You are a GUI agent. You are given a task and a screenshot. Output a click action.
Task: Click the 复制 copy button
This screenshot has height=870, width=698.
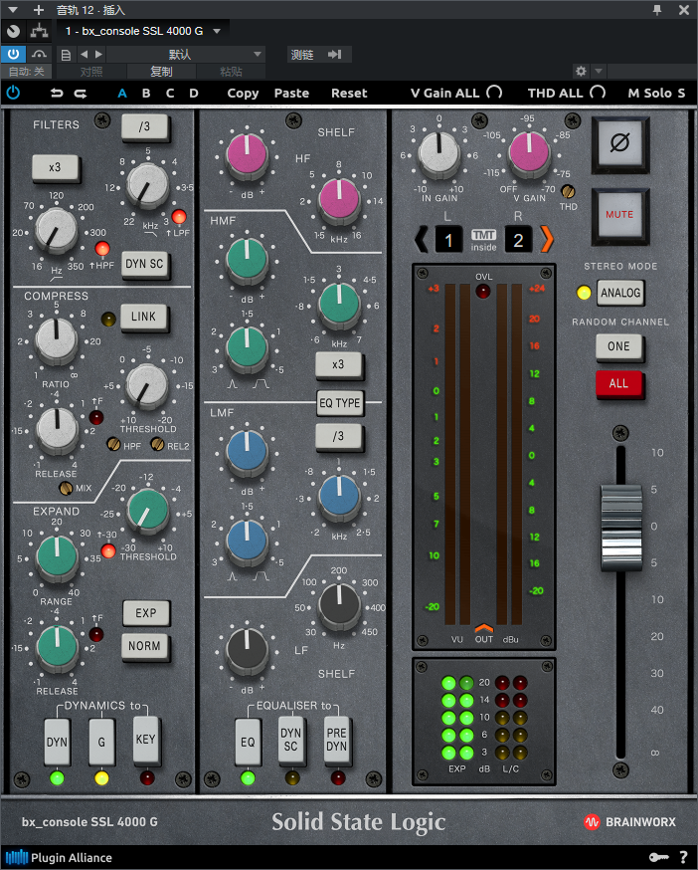161,72
